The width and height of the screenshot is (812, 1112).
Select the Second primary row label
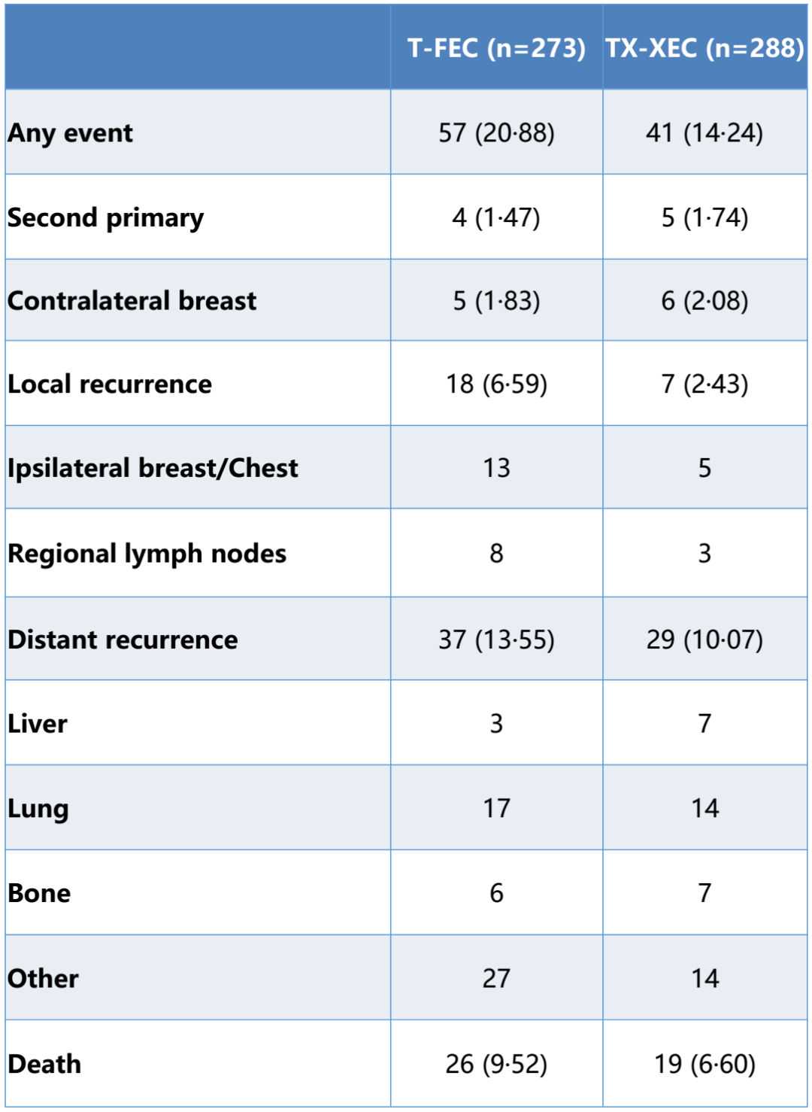point(105,218)
